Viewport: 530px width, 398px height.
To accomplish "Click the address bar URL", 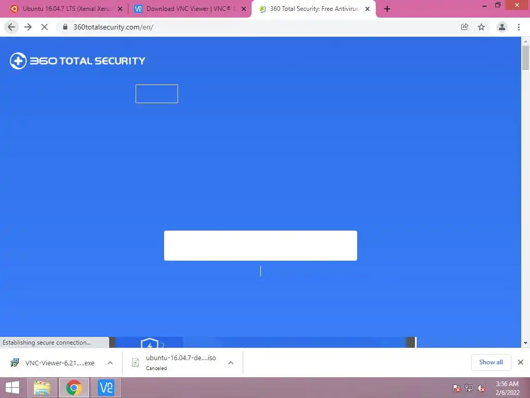I will tap(113, 27).
